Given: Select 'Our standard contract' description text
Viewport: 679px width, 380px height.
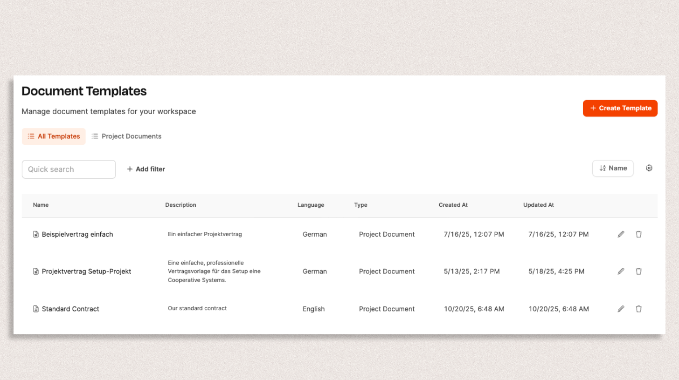Looking at the screenshot, I should click(x=197, y=308).
